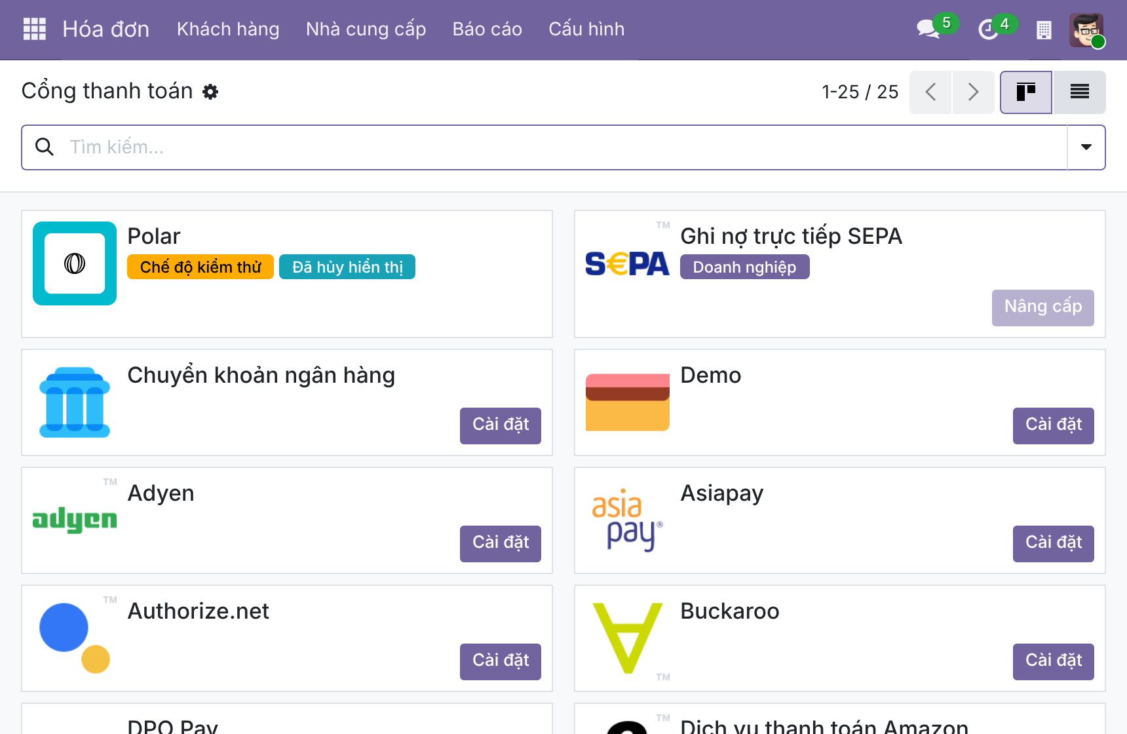Click the search magnifier icon

point(45,147)
